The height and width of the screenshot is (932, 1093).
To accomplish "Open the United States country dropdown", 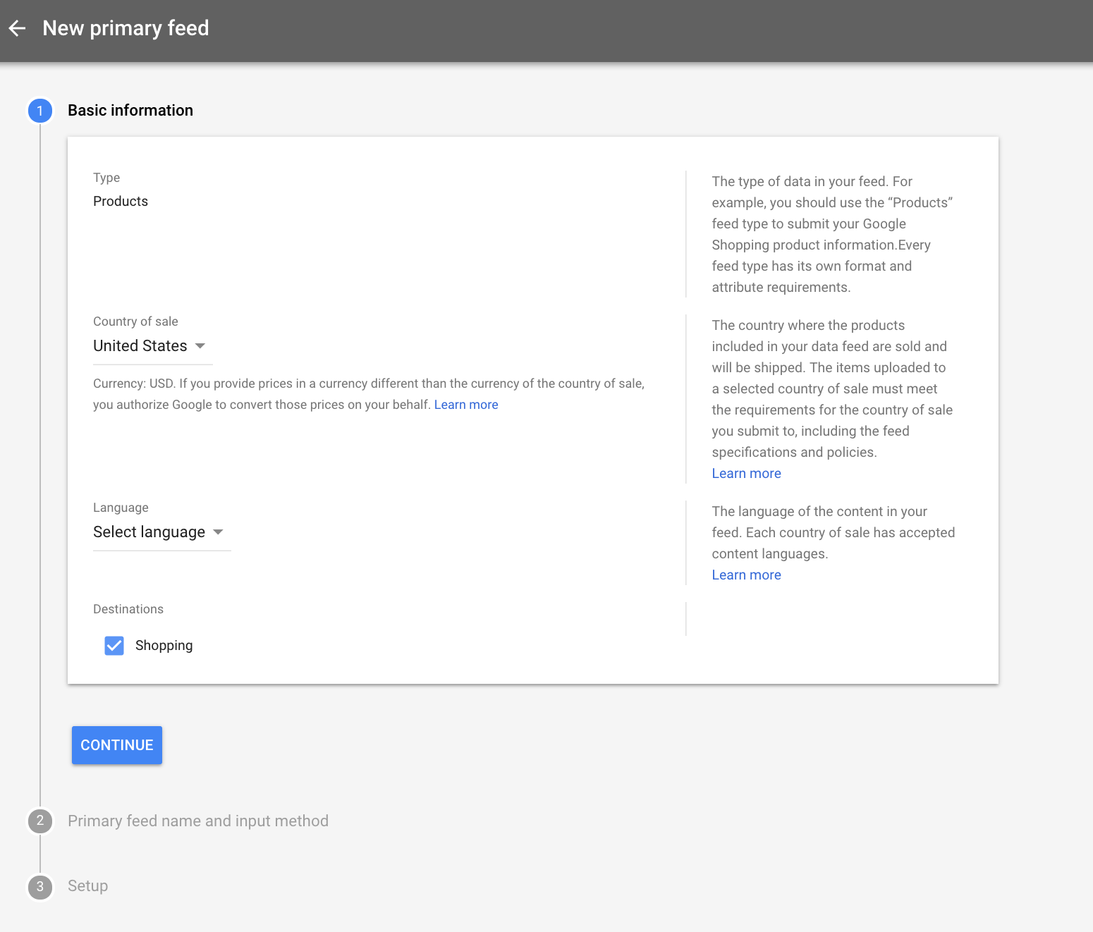I will [140, 346].
